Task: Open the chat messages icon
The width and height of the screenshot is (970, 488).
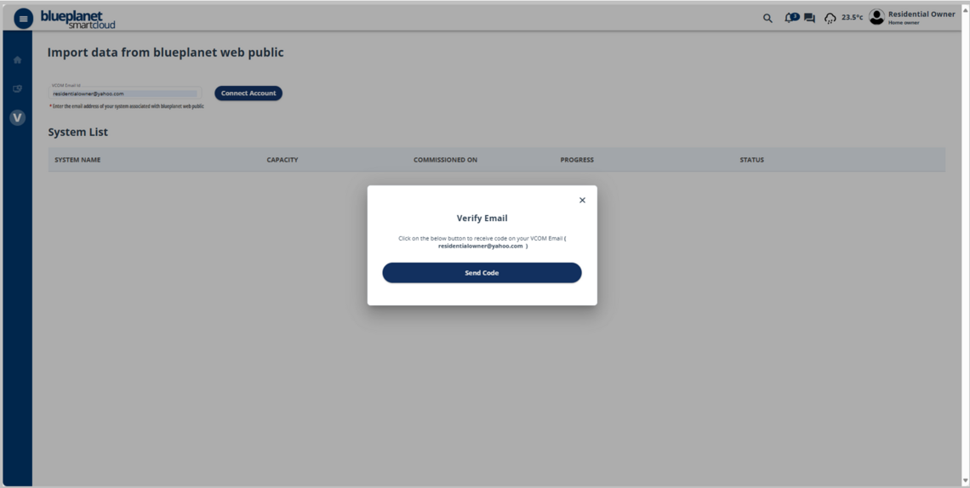Action: click(x=809, y=18)
